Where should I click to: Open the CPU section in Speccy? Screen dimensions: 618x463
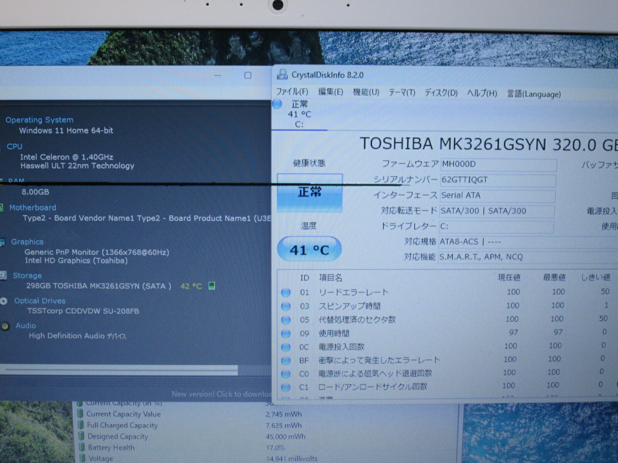point(15,147)
